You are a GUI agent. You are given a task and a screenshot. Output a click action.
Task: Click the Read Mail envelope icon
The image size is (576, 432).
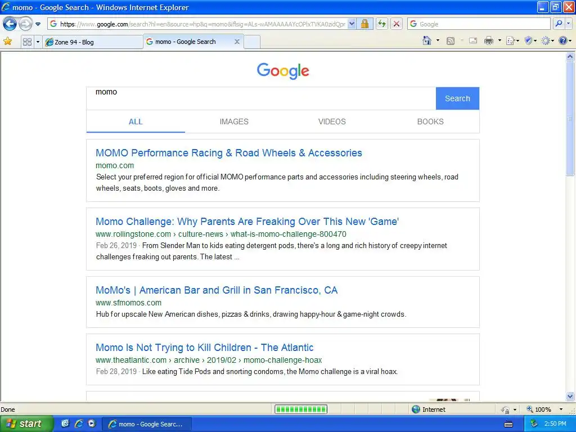coord(473,40)
